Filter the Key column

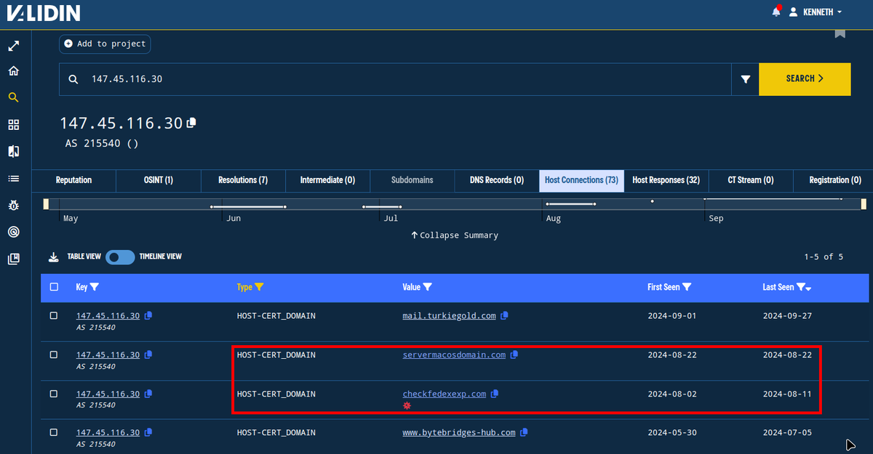(95, 287)
